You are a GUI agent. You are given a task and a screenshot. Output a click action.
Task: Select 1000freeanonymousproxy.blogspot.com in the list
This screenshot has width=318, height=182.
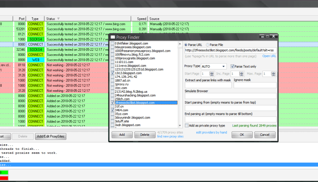[x=142, y=51]
